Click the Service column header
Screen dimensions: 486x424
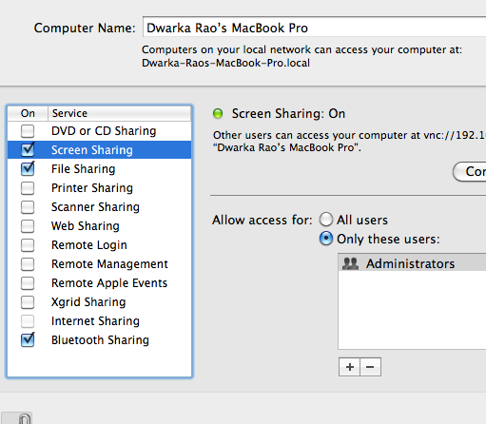(120, 113)
